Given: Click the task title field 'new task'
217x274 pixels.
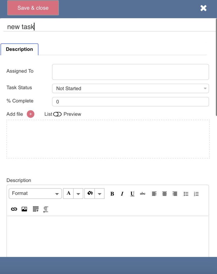Looking at the screenshot, I should 109,27.
